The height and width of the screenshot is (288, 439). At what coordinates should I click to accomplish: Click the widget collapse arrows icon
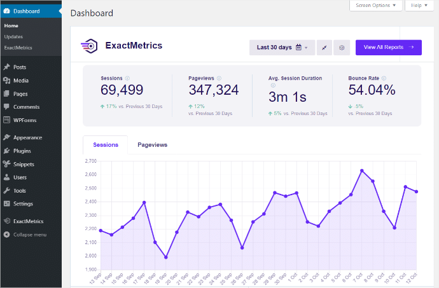click(x=324, y=48)
